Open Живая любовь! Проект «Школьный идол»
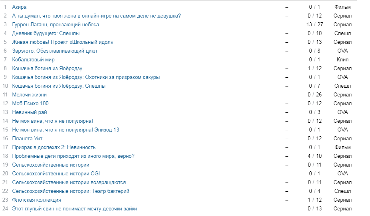370x216 pixels. 63,42
